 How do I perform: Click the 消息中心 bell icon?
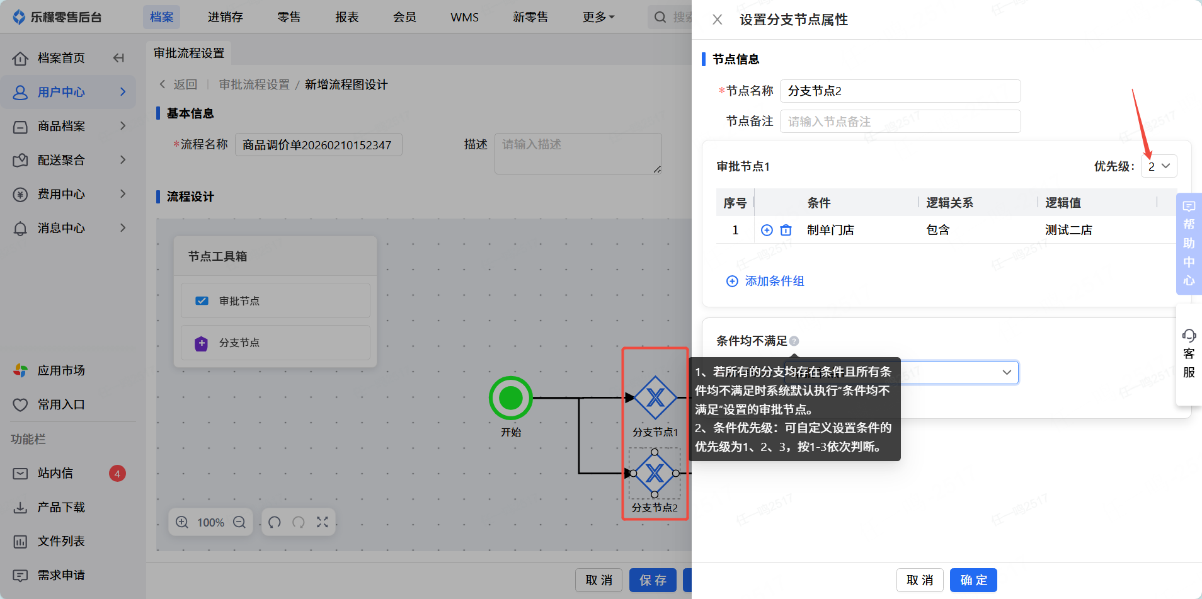(20, 229)
